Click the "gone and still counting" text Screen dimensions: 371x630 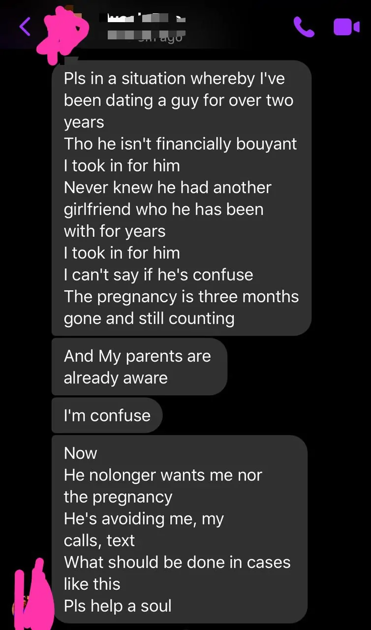[x=149, y=318]
